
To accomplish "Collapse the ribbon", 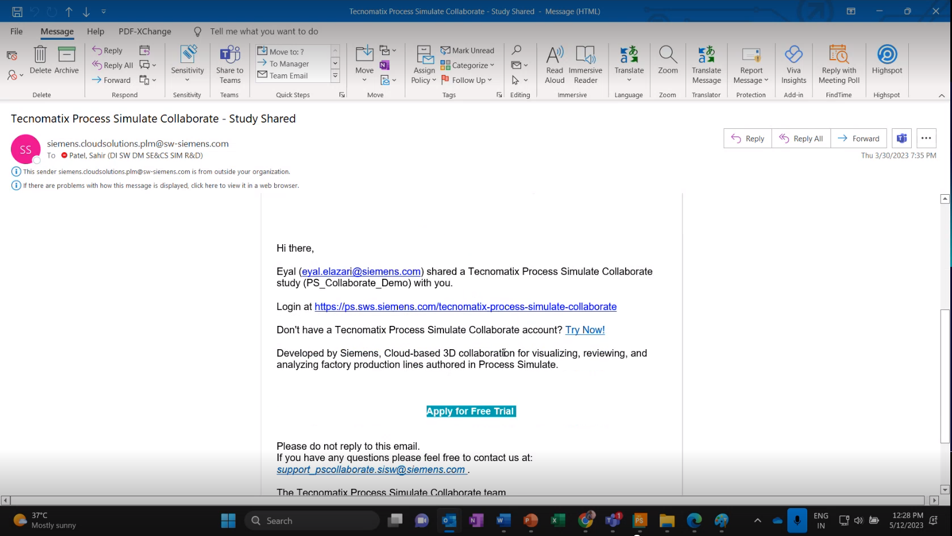I will point(942,95).
